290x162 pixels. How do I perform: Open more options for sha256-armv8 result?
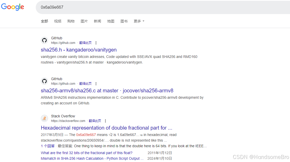(x=96, y=84)
